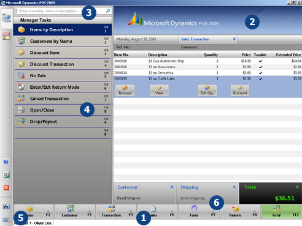Image resolution: width=302 pixels, height=226 pixels.
Task: Focus the item search input field
Action: (x=60, y=11)
